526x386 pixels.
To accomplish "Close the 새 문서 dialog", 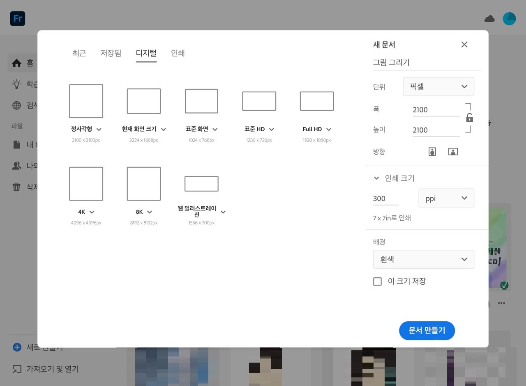I will point(464,45).
